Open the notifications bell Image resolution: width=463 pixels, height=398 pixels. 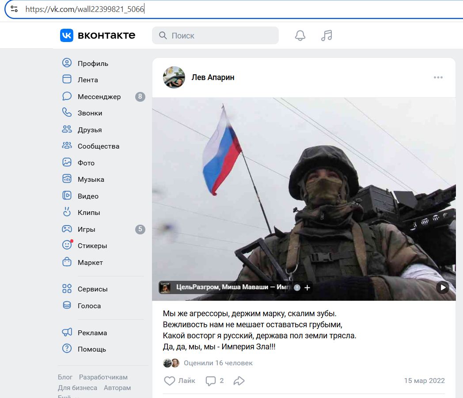point(300,36)
